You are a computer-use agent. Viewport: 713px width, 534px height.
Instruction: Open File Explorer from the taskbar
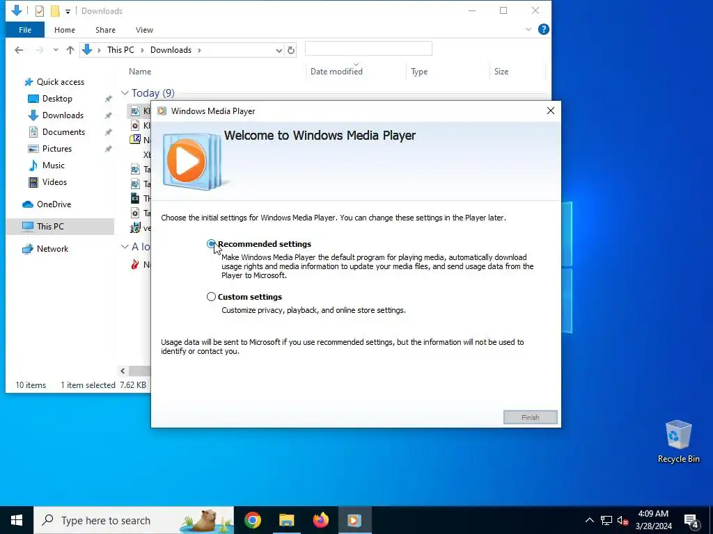(x=286, y=520)
